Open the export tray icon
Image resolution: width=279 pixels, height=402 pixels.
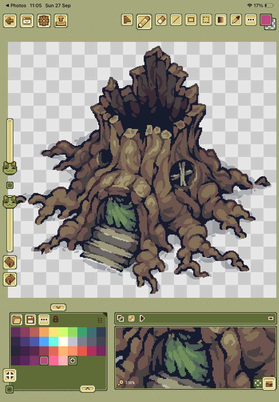[61, 21]
